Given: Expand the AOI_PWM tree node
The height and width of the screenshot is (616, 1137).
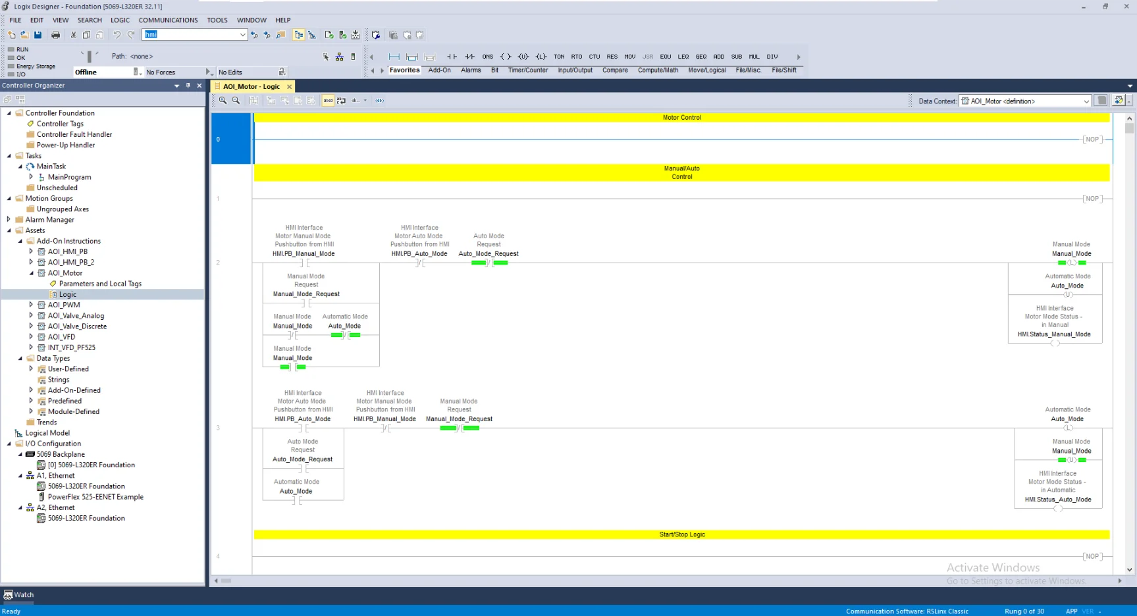Looking at the screenshot, I should (x=31, y=305).
